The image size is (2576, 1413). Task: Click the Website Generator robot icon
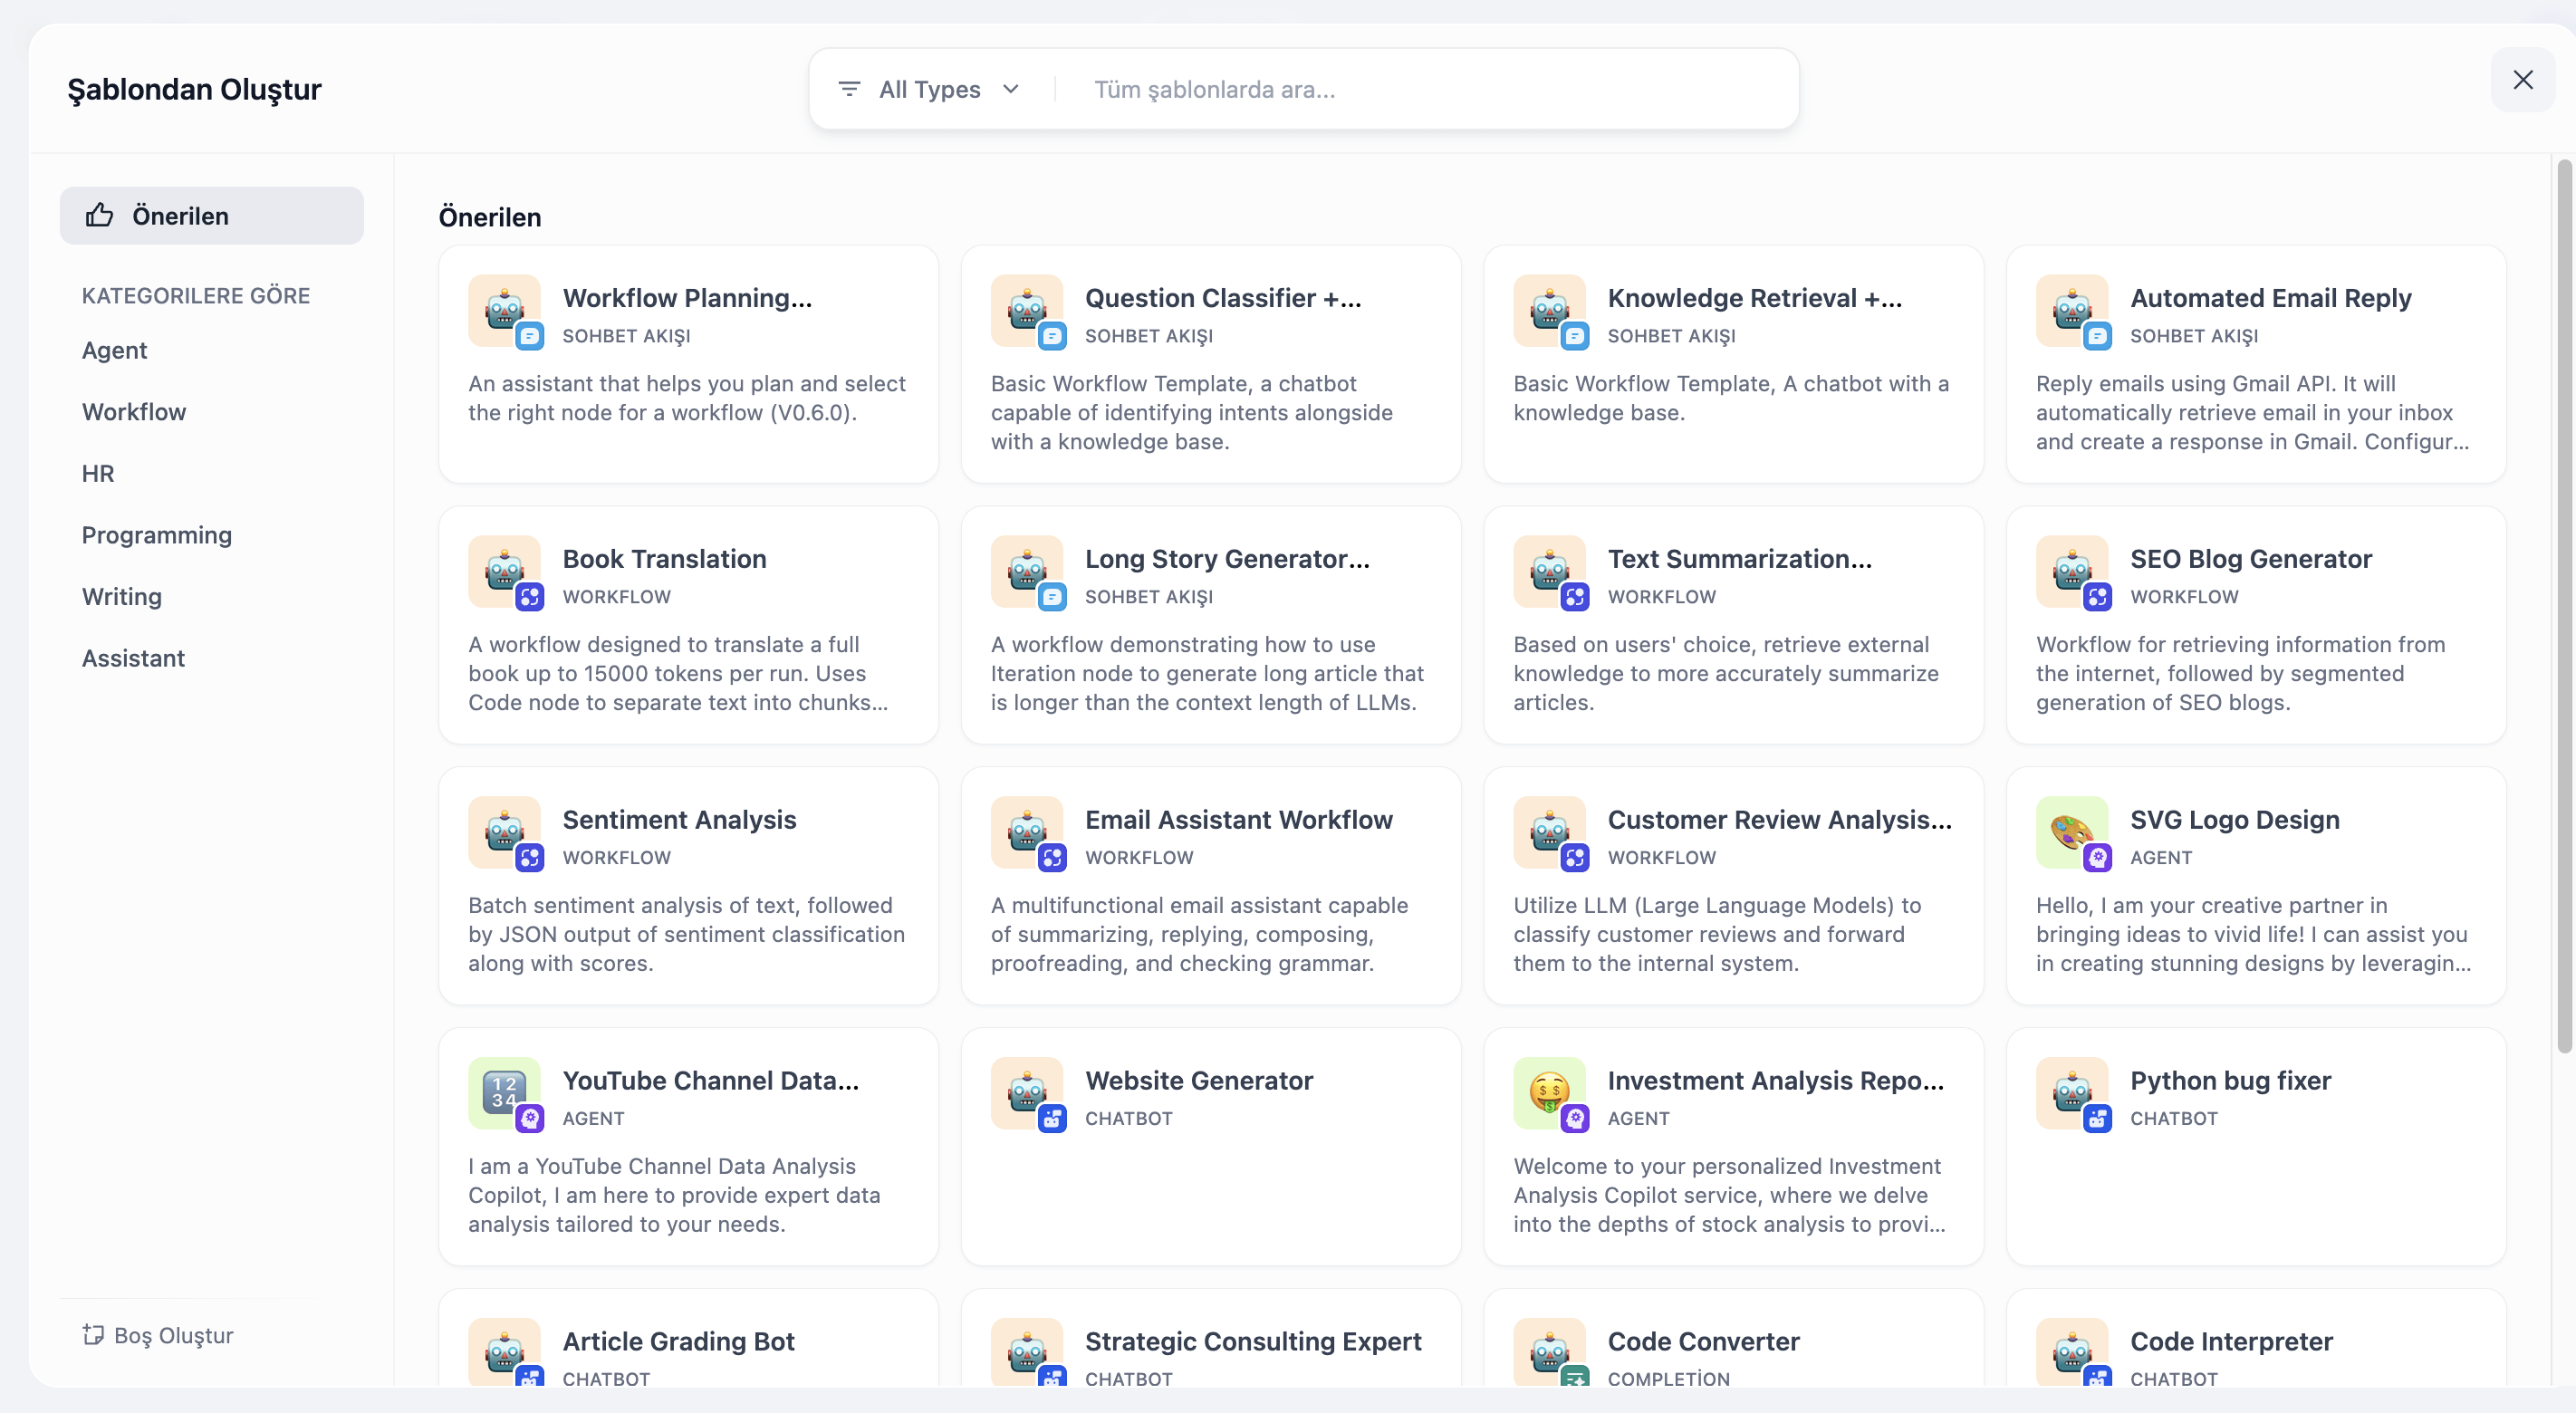click(x=1027, y=1094)
